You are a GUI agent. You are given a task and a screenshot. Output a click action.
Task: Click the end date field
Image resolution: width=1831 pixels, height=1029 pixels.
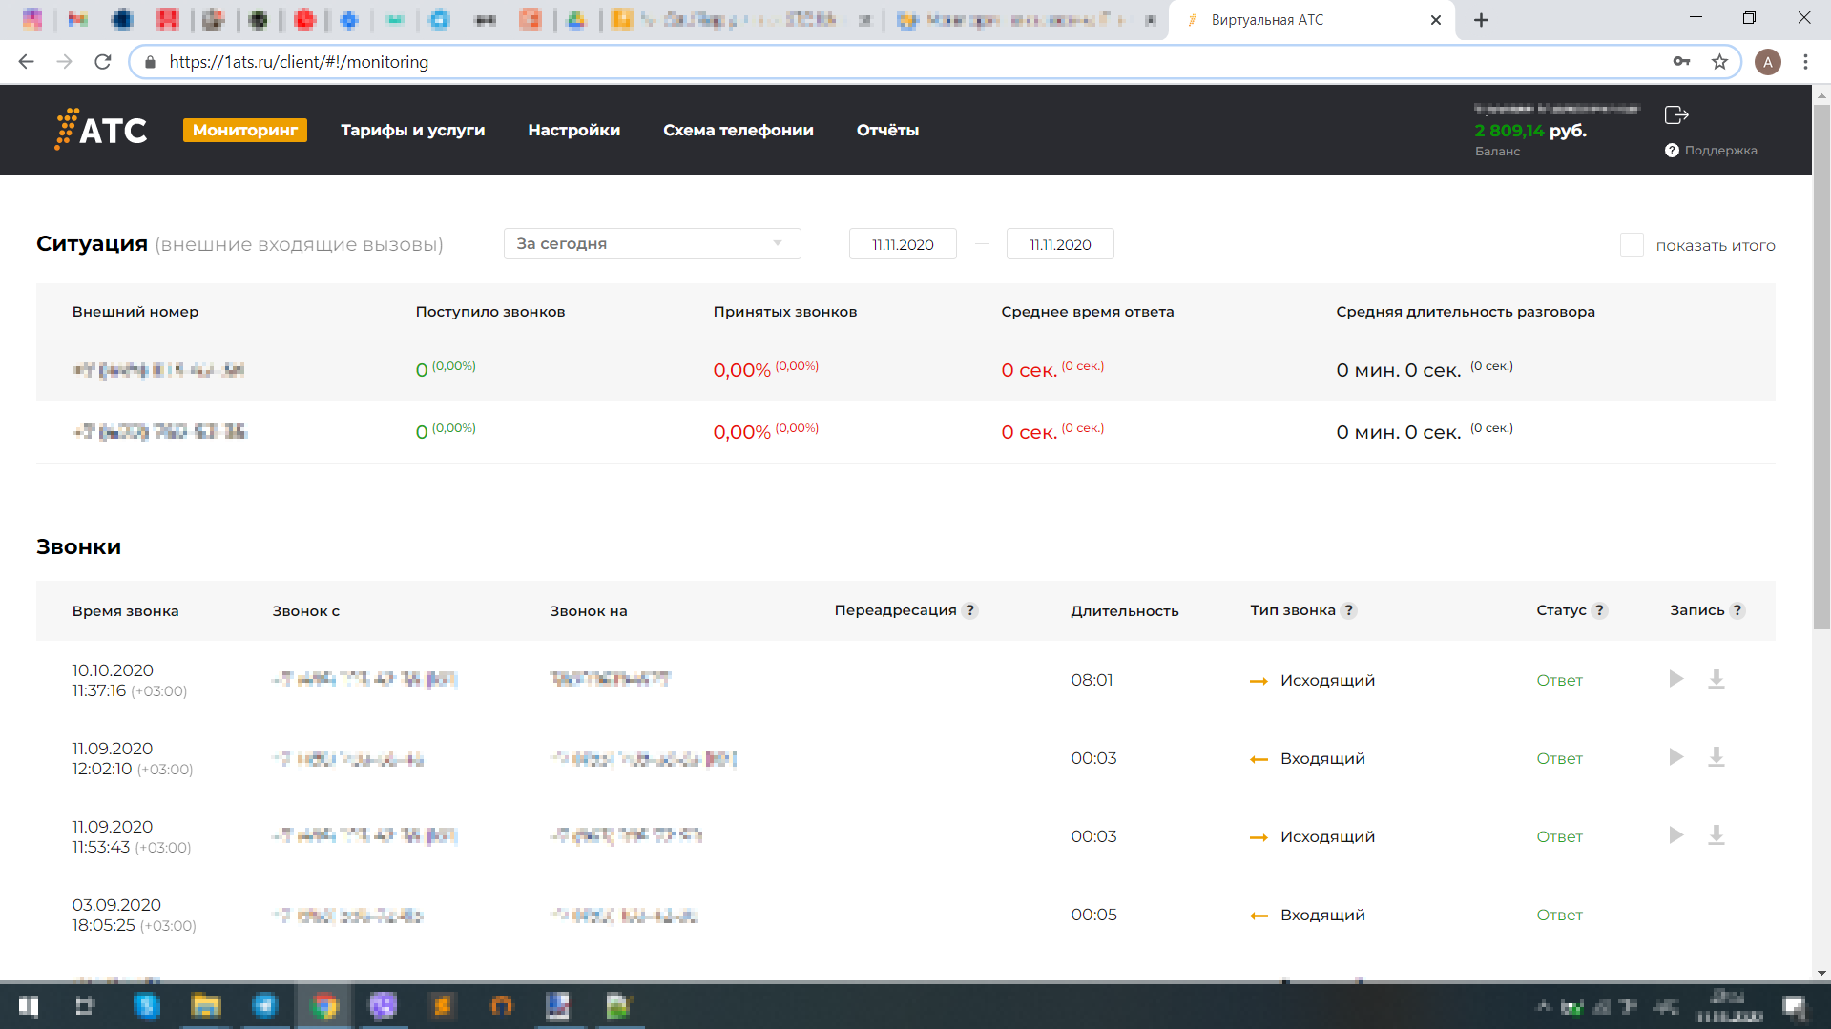pyautogui.click(x=1060, y=245)
